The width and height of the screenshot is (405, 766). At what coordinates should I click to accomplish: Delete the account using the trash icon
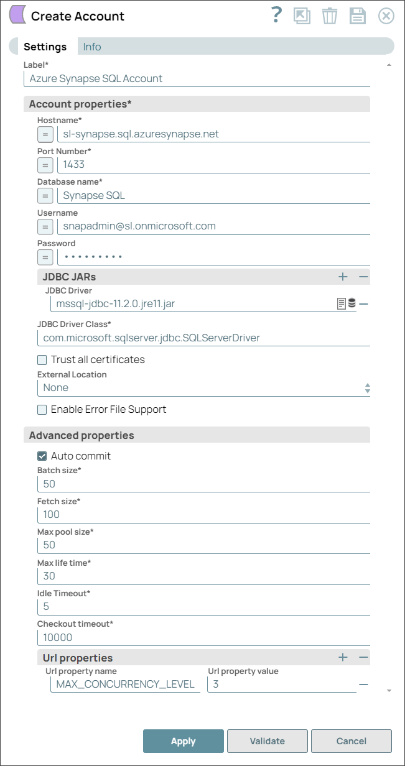pyautogui.click(x=330, y=16)
